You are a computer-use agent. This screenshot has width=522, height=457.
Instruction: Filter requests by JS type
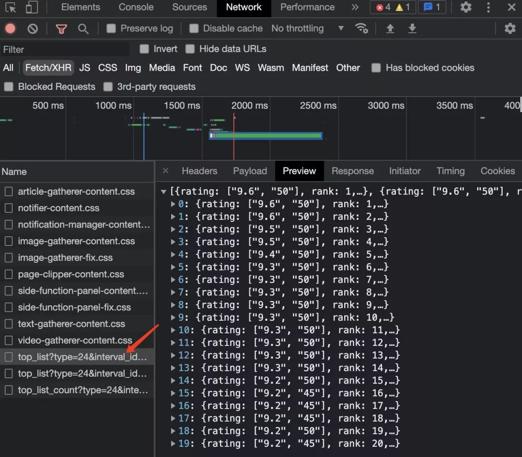[x=85, y=68]
